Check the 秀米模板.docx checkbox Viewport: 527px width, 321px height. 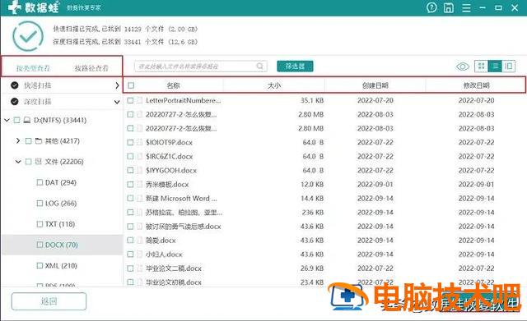130,184
